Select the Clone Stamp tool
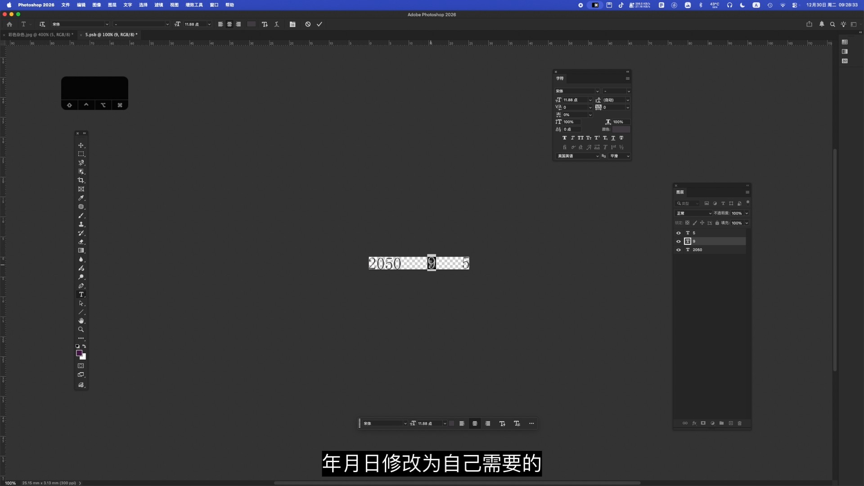This screenshot has width=864, height=486. pos(81,224)
